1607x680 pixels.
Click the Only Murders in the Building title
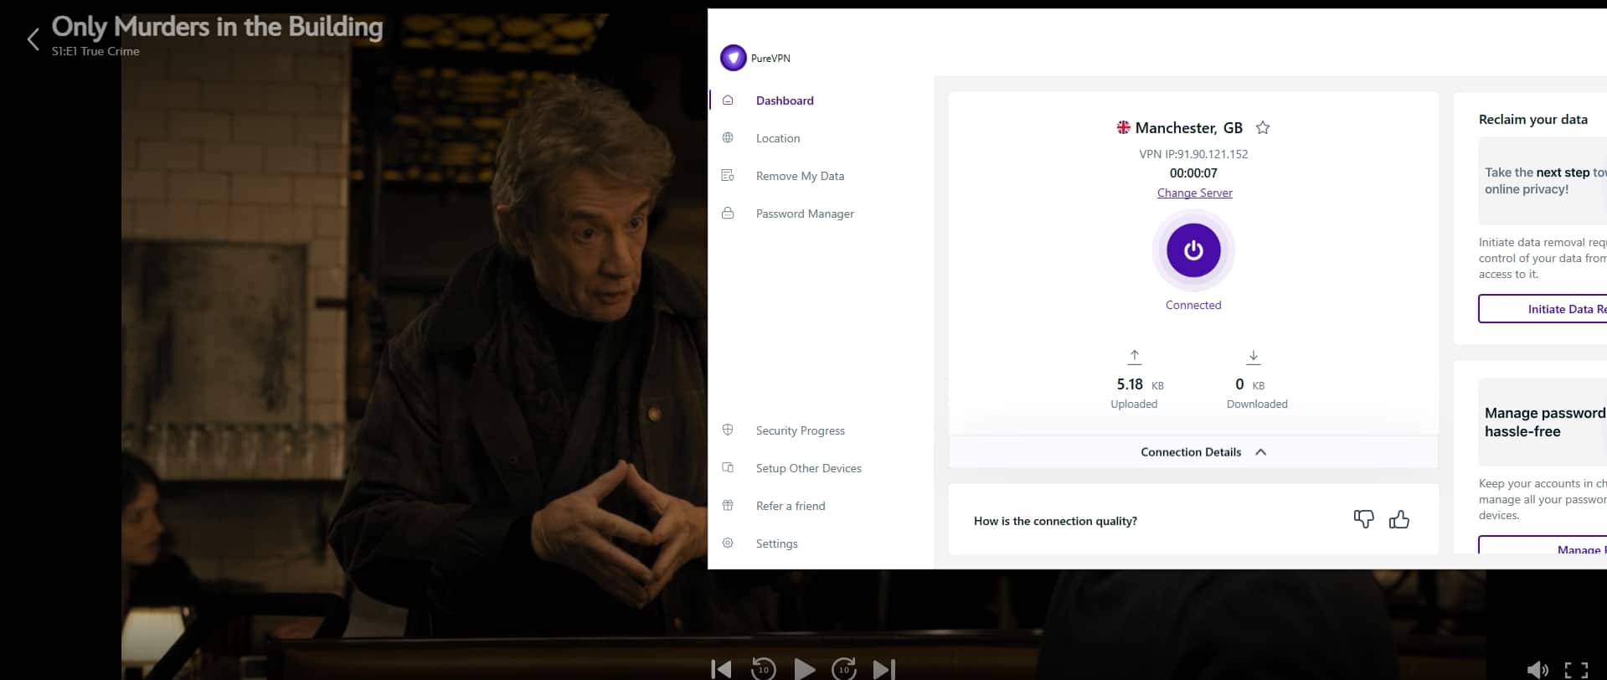click(217, 27)
